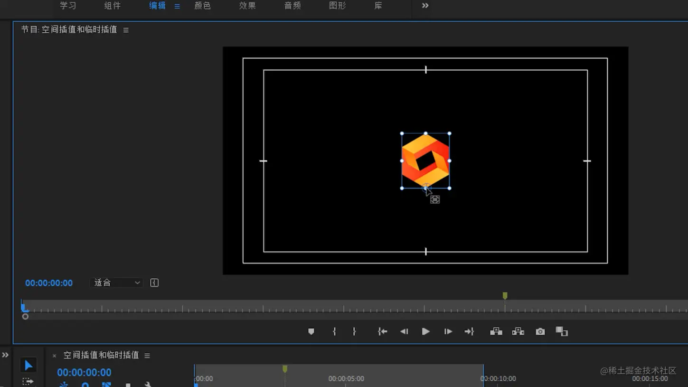
Task: Click the top-right transform handle of logo
Action: tap(449, 134)
